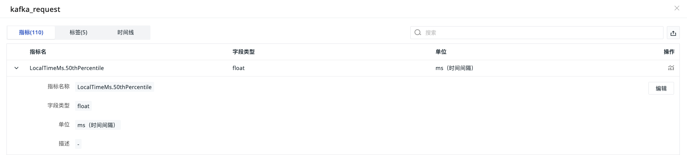The width and height of the screenshot is (687, 155).
Task: Click the kafka_request panel title
Action: tap(35, 9)
